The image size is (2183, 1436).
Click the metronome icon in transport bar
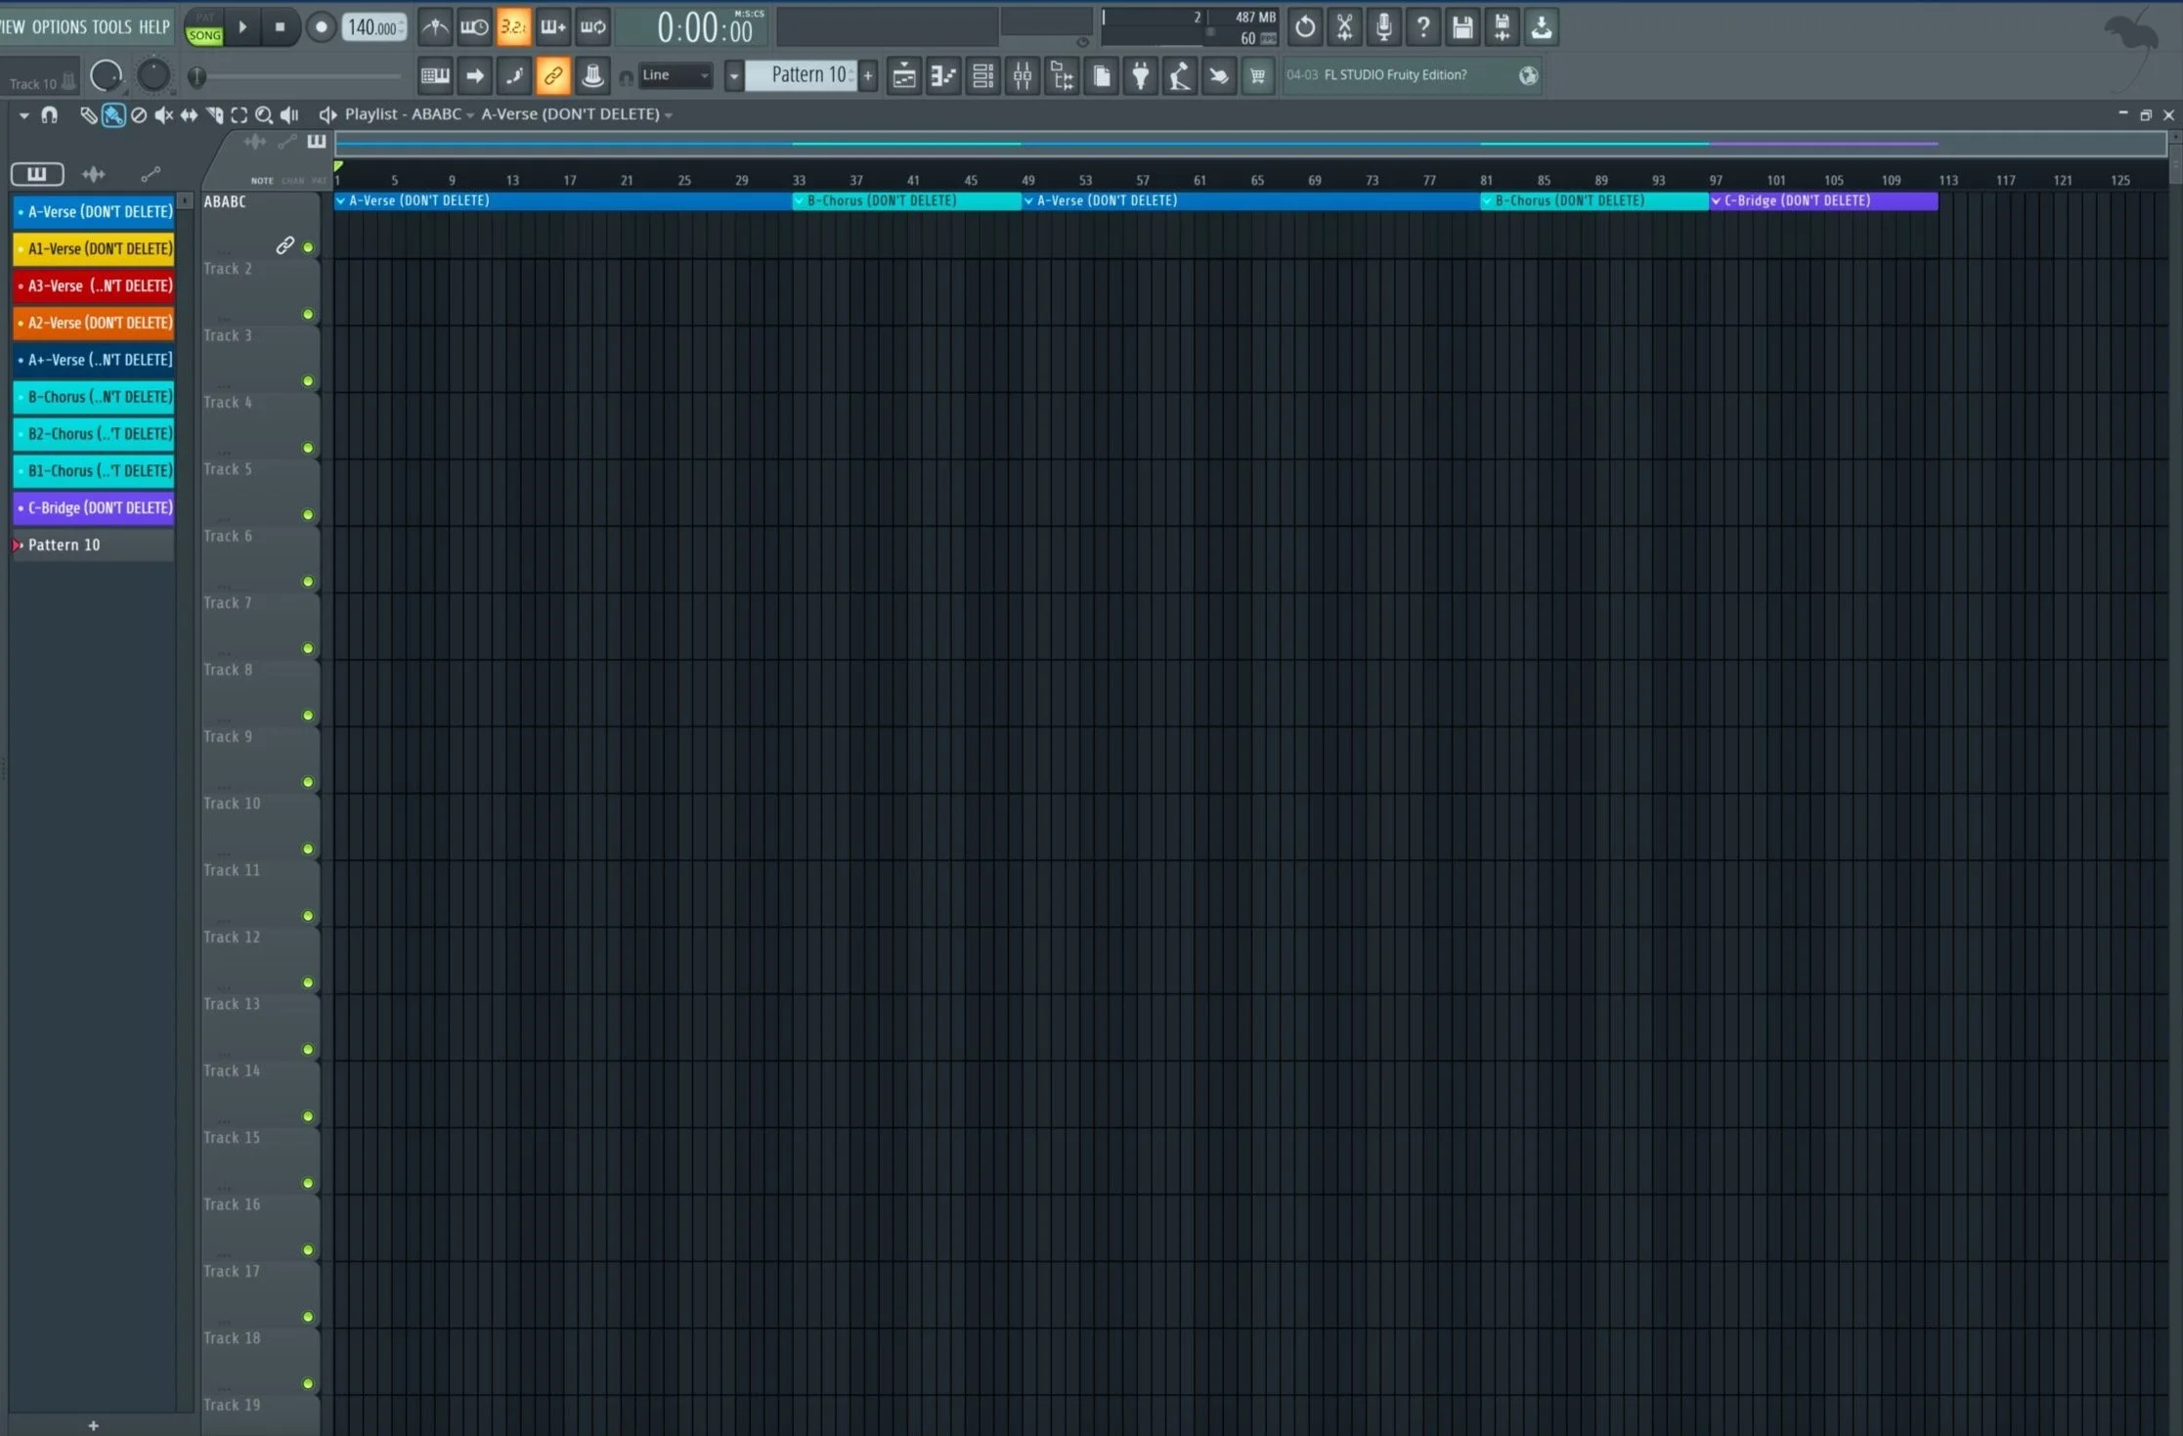pos(435,27)
